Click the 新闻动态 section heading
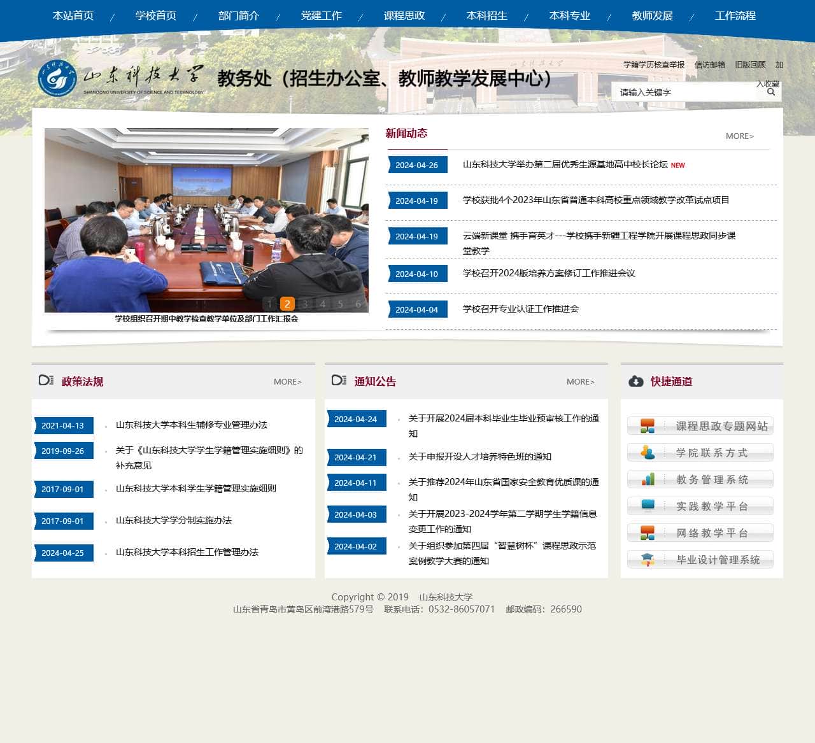Image resolution: width=815 pixels, height=743 pixels. 406,133
